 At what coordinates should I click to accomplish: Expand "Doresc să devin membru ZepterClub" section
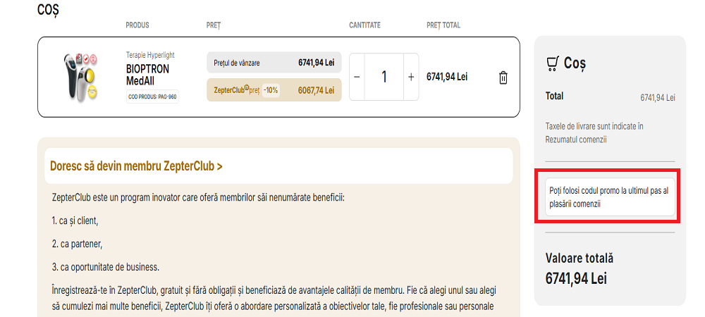pos(137,166)
